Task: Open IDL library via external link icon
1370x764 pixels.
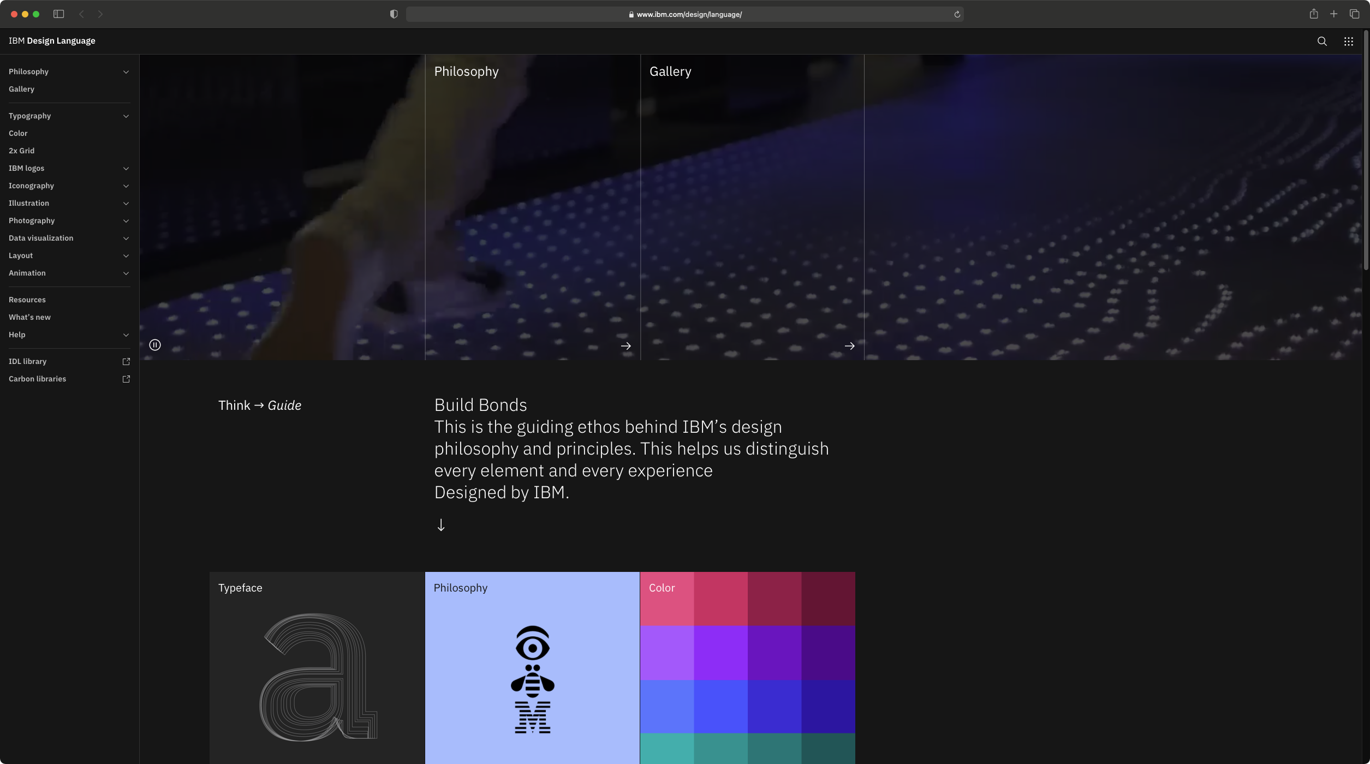Action: pyautogui.click(x=126, y=361)
